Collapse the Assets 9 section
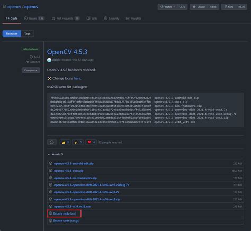 [x=56, y=154]
